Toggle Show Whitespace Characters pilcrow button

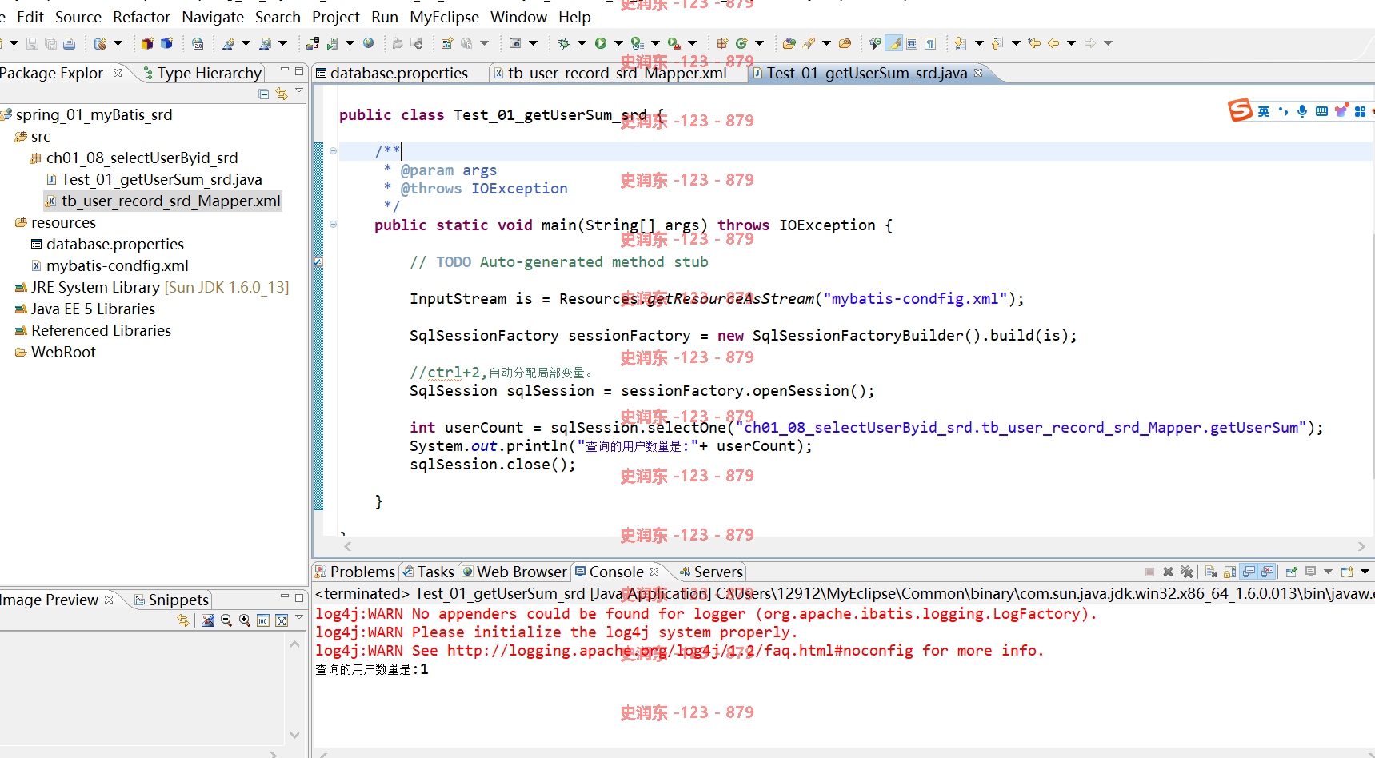pyautogui.click(x=930, y=43)
